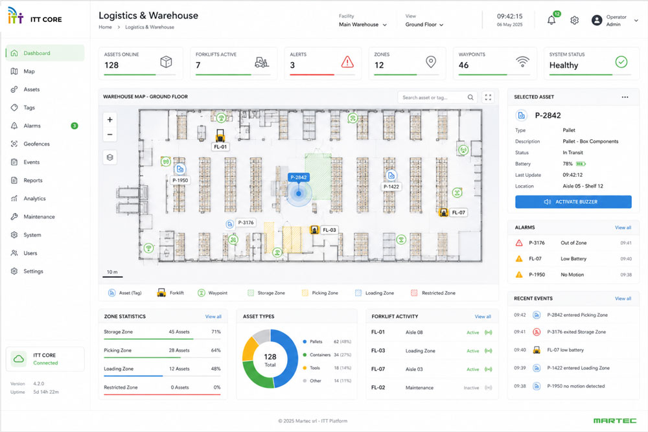Screen dimensions: 648x432
Task: Click the Pallets legend entry in Asset Types
Action: coord(327,341)
